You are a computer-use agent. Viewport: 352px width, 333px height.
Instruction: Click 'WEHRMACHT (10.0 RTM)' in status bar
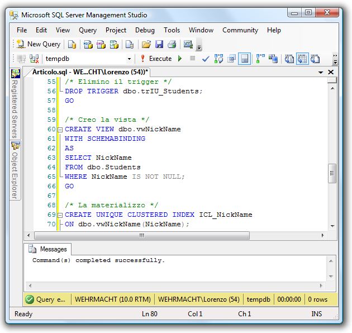[113, 299]
